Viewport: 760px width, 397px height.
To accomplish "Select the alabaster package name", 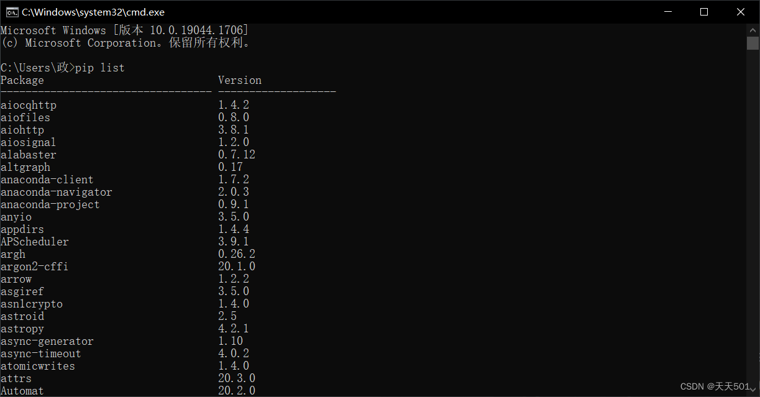I will tap(29, 155).
